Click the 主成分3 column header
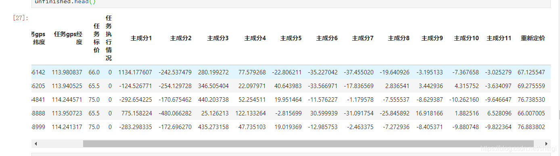 (218, 38)
